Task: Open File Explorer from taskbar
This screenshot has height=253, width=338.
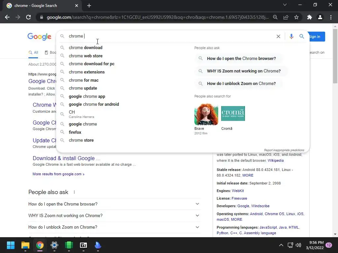Action: click(x=25, y=245)
